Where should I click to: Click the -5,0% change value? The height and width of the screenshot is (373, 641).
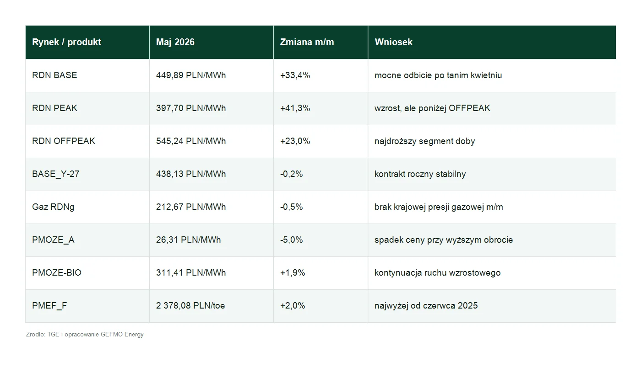(x=291, y=240)
